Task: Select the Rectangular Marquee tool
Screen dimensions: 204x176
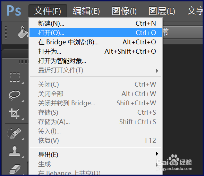Action: tap(15, 77)
